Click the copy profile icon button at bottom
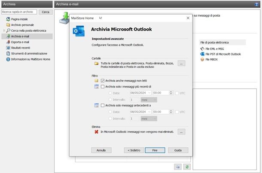Screen dimensions: 262x173 [x=178, y=167]
